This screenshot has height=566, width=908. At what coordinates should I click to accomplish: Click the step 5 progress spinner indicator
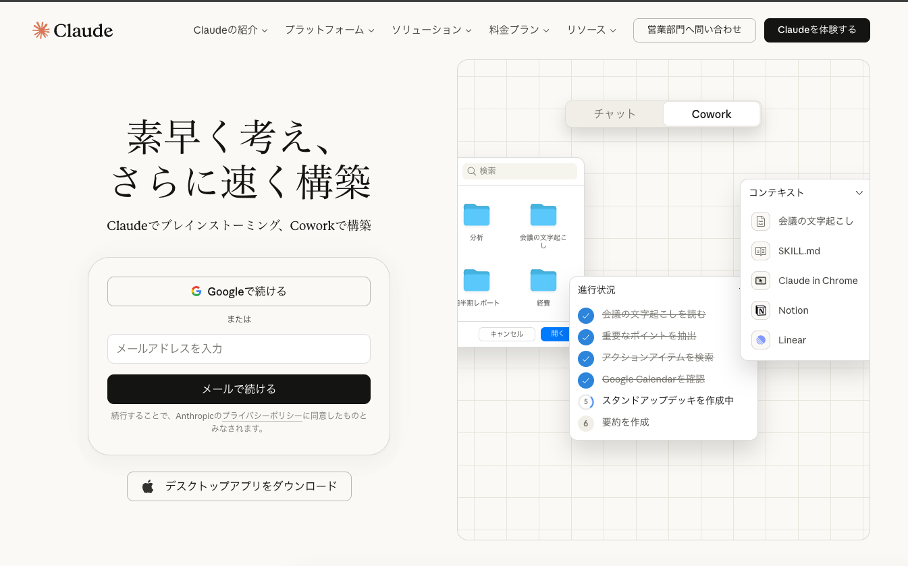coord(585,401)
